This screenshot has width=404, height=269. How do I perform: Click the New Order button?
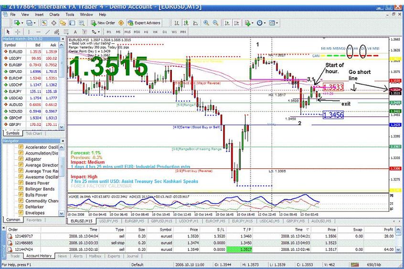(103, 23)
